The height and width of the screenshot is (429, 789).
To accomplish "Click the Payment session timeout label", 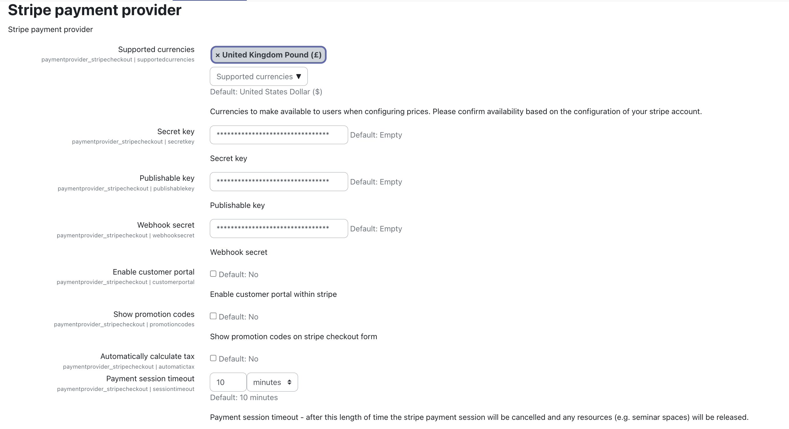I will pos(150,378).
